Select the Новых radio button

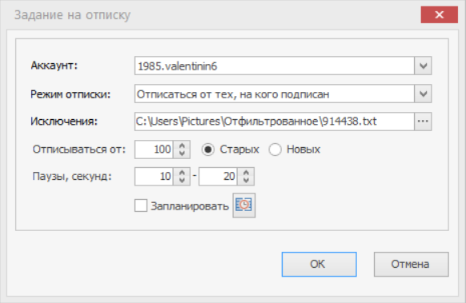point(275,150)
